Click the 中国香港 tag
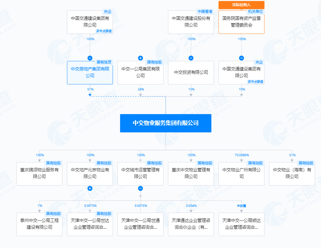This screenshot has height=248, width=321. pyautogui.click(x=205, y=12)
